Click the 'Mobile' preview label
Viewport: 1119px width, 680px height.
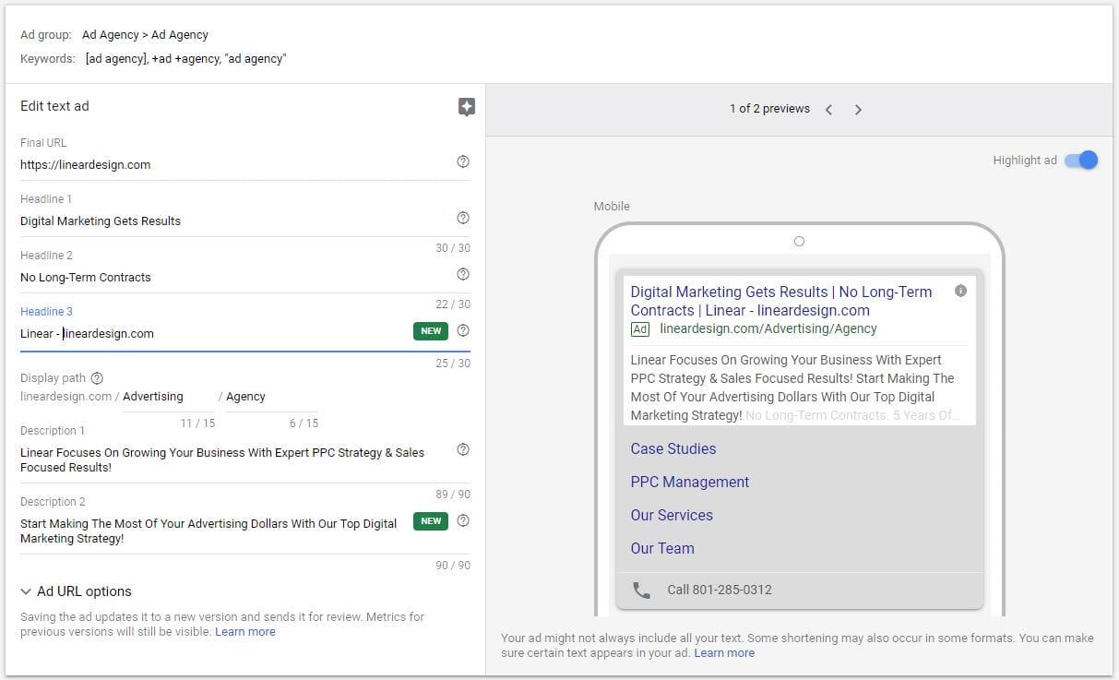(612, 207)
